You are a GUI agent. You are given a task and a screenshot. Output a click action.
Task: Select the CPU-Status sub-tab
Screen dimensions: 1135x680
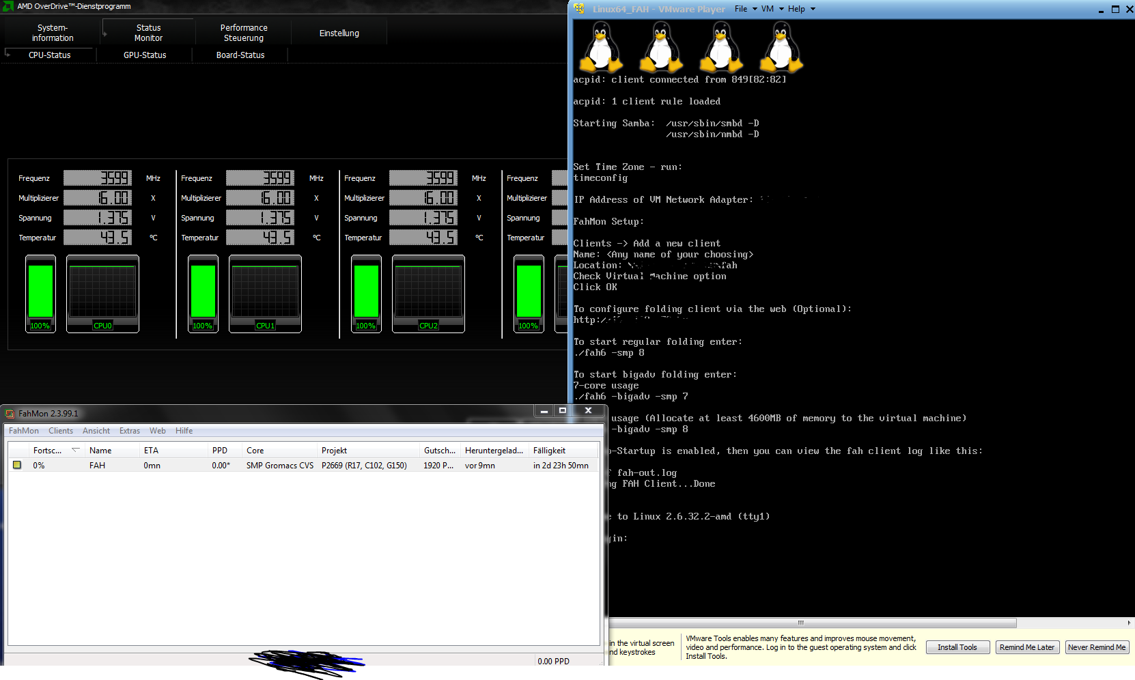(50, 55)
